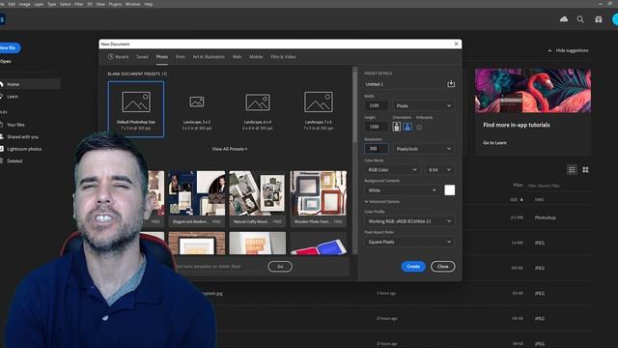Image resolution: width=618 pixels, height=348 pixels.
Task: Select Learn in the sidebar
Action: [x=13, y=97]
